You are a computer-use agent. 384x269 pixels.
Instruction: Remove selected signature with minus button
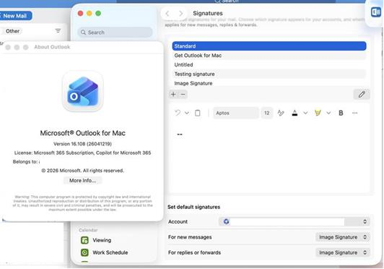pos(183,94)
